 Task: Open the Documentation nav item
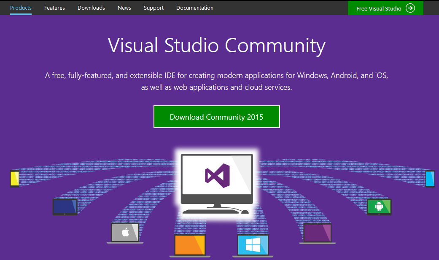click(195, 8)
